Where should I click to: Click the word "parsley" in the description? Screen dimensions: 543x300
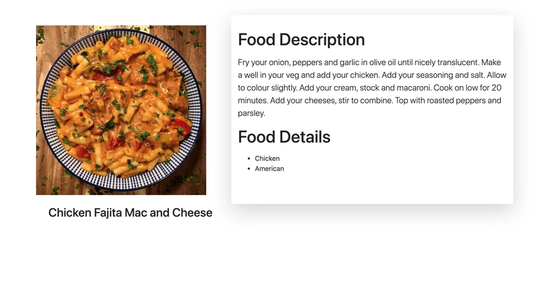coord(250,114)
